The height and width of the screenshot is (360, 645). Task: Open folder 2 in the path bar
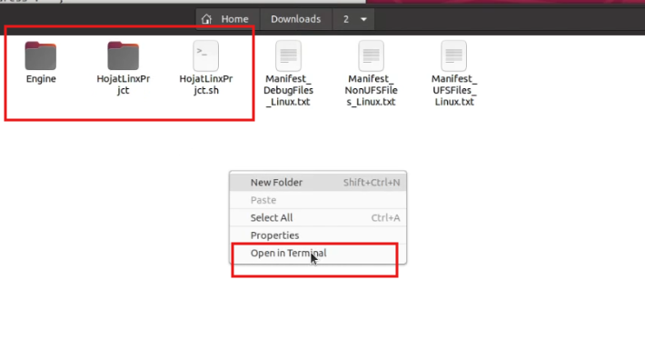(346, 19)
